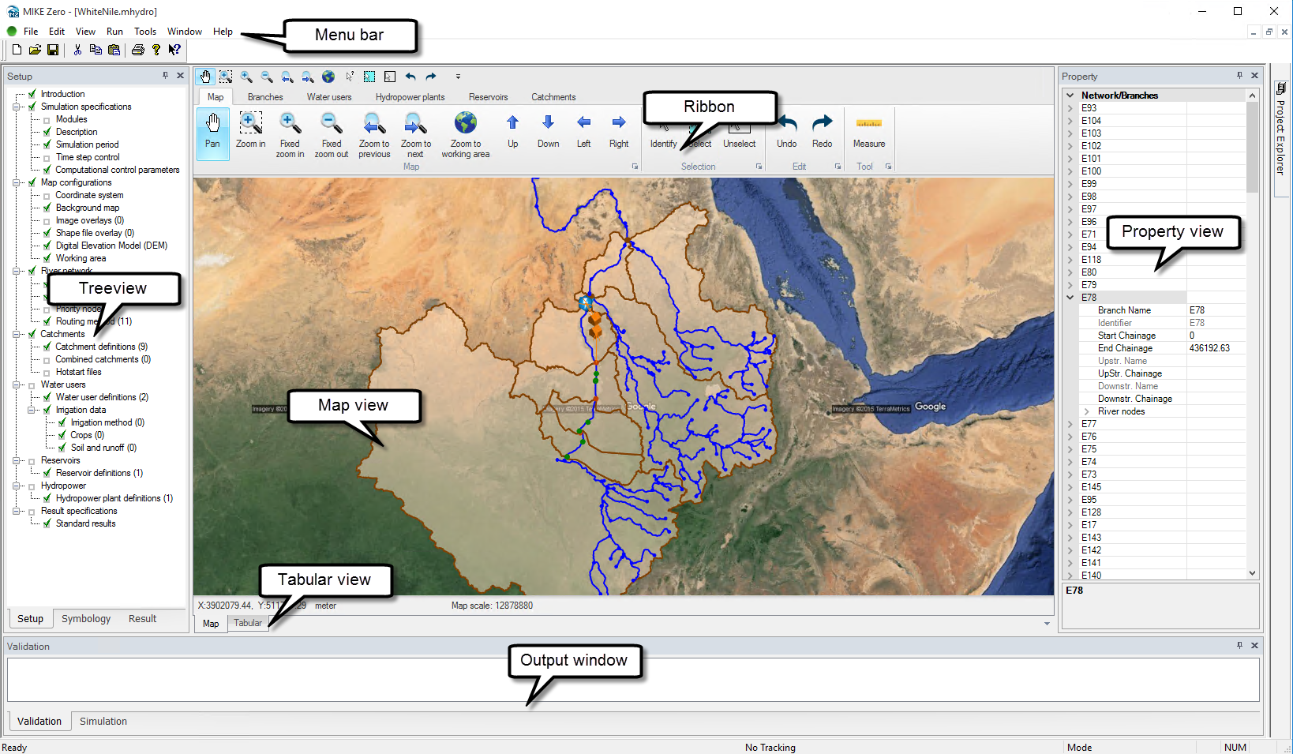The width and height of the screenshot is (1293, 754).
Task: Close the Setup panel
Action: click(180, 76)
